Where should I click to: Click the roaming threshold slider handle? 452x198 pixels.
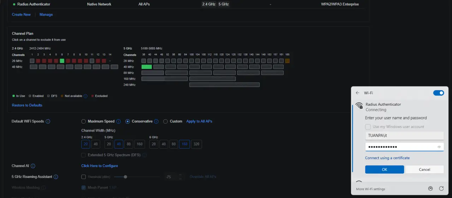pos(125,177)
